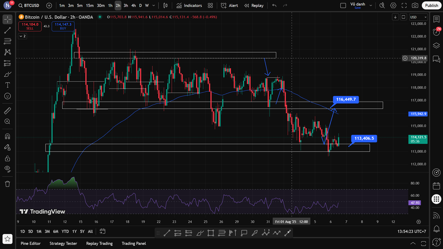Open forecasting and measurement tools
Screen dimensions: 443x249
coord(7,63)
